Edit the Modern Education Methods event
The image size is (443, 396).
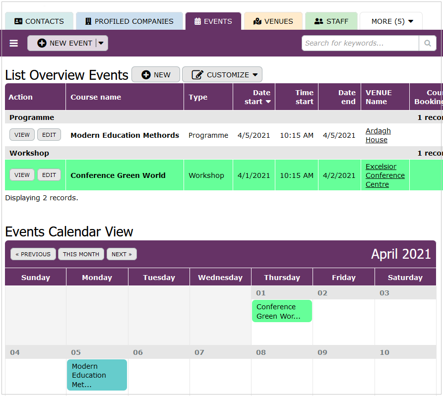pos(49,135)
